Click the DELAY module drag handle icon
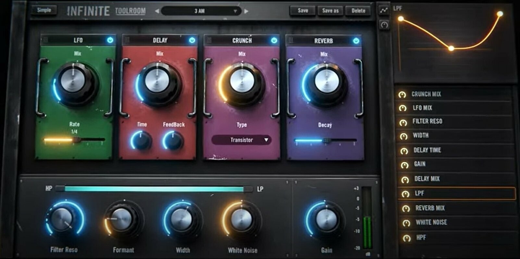This screenshot has width=520, height=259. 127,40
